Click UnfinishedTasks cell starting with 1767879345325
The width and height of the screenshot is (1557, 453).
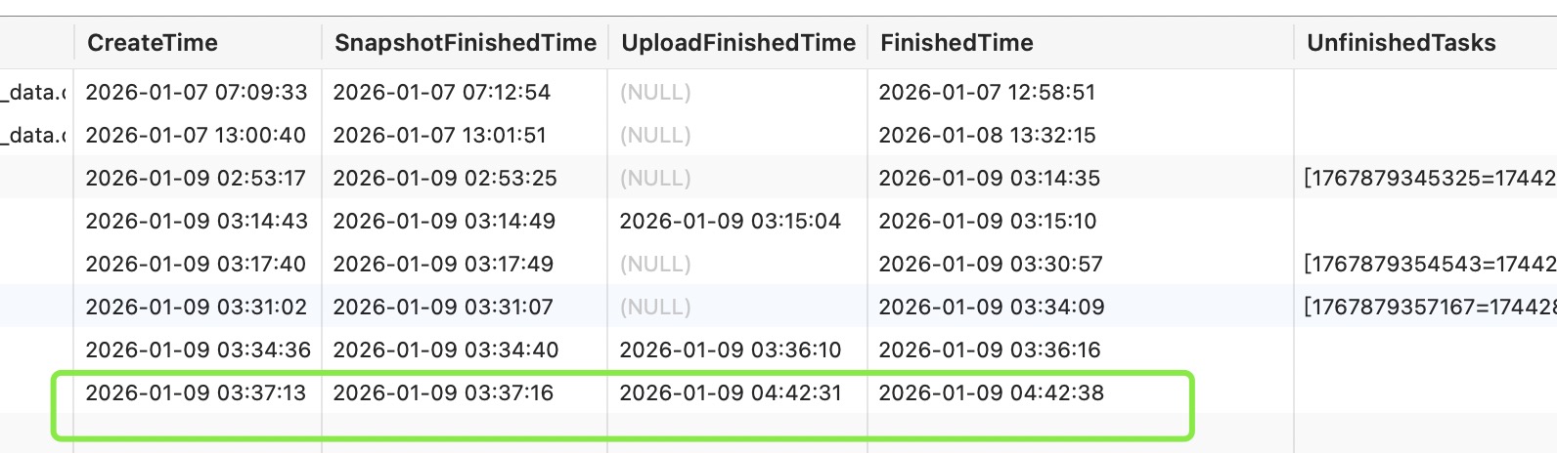pyautogui.click(x=1429, y=179)
